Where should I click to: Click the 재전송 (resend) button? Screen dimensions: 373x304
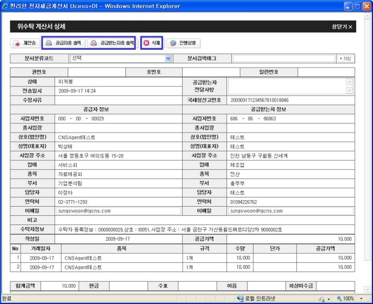click(25, 43)
